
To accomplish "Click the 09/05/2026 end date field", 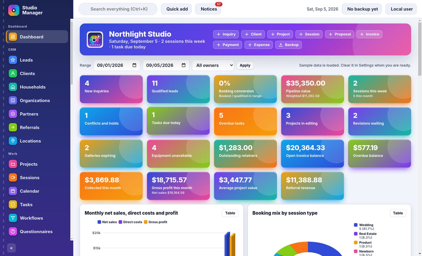I will point(166,65).
